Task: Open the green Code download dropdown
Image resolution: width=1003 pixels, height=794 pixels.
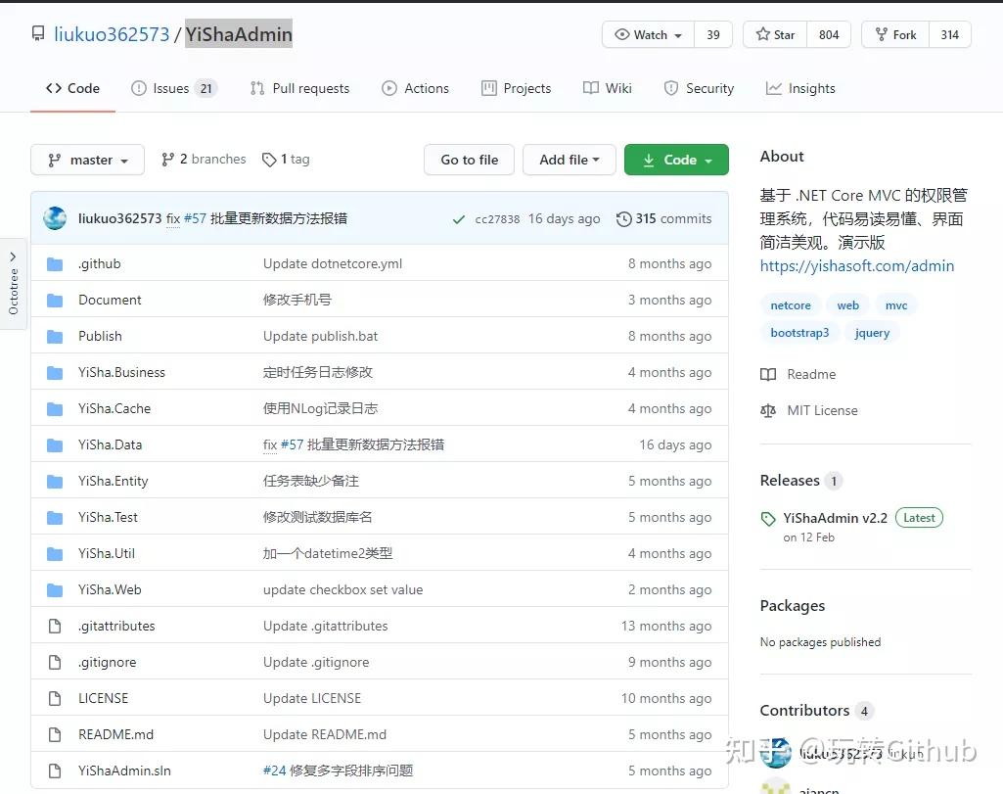Action: [x=676, y=160]
